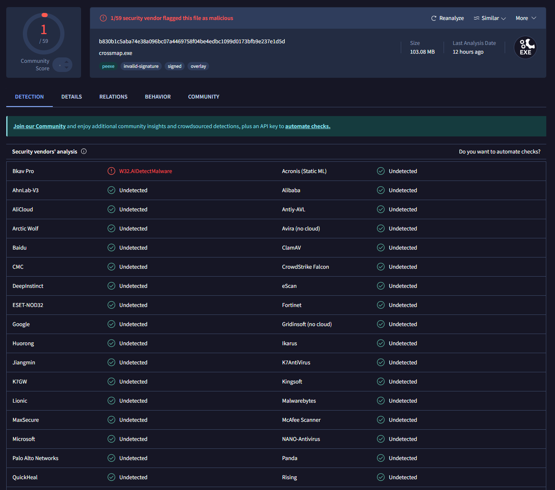
Task: Click the Arctic Wolf undetected check icon
Action: coord(111,228)
